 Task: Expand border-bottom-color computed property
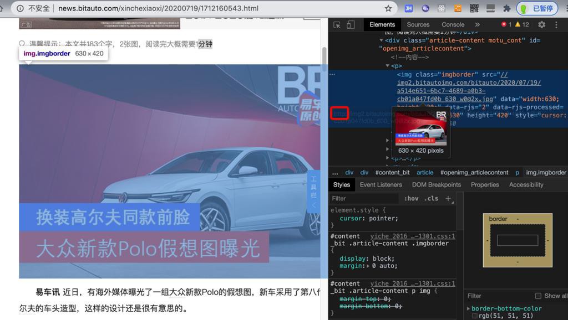click(469, 308)
